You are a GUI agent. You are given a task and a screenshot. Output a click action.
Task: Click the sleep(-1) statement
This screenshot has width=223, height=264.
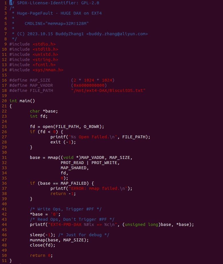click(42, 235)
